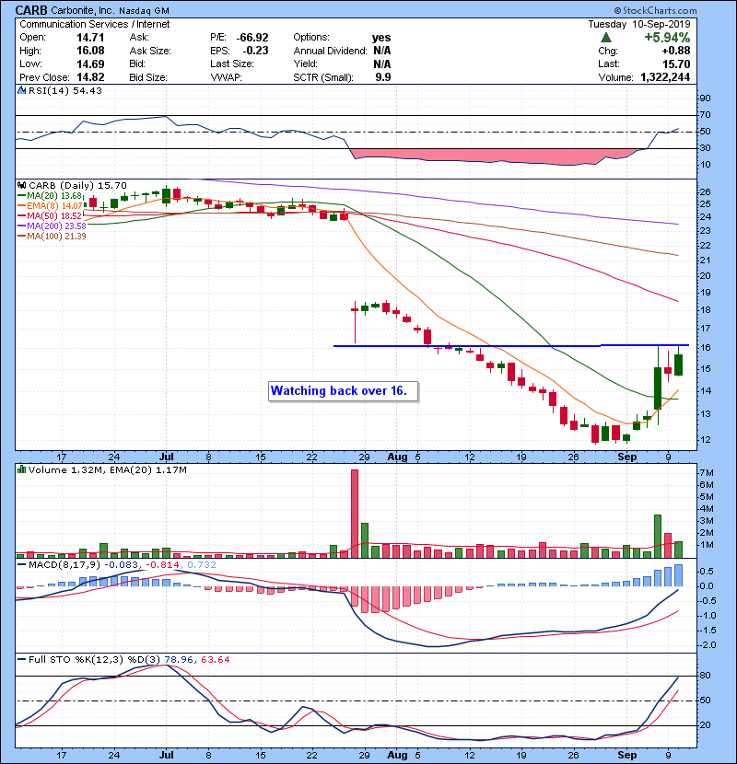737x764 pixels.
Task: Click the RSI indicator panel icon
Action: [x=21, y=90]
